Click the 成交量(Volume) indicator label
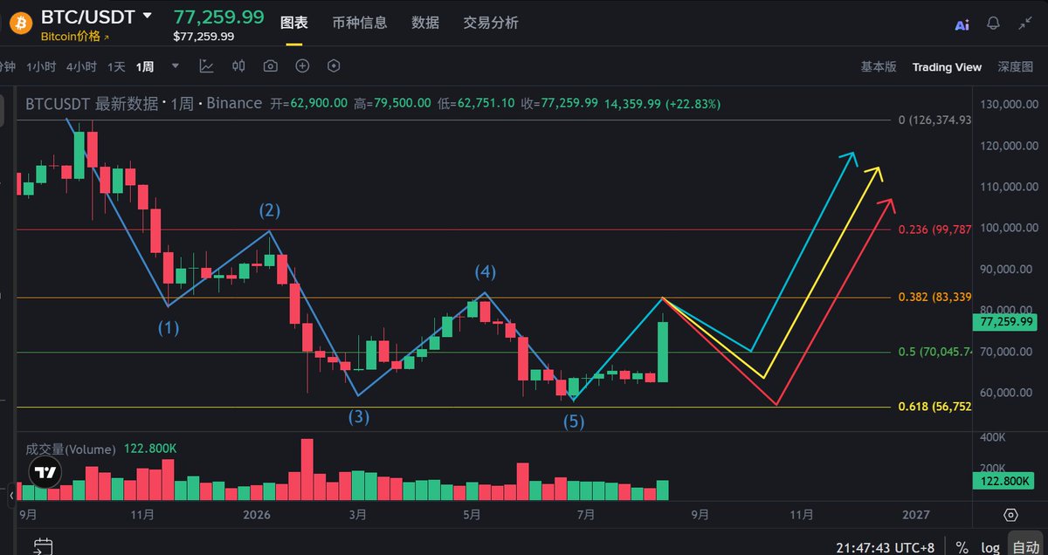Viewport: 1048px width, 555px height. (70, 449)
